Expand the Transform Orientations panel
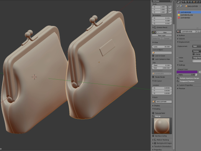This screenshot has height=151, width=201. click(153, 146)
